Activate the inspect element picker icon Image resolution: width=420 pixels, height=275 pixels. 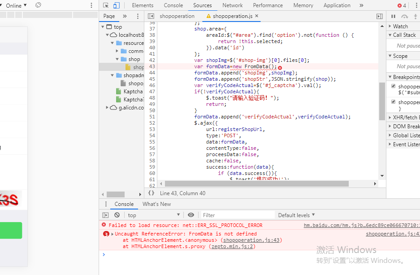point(106,5)
